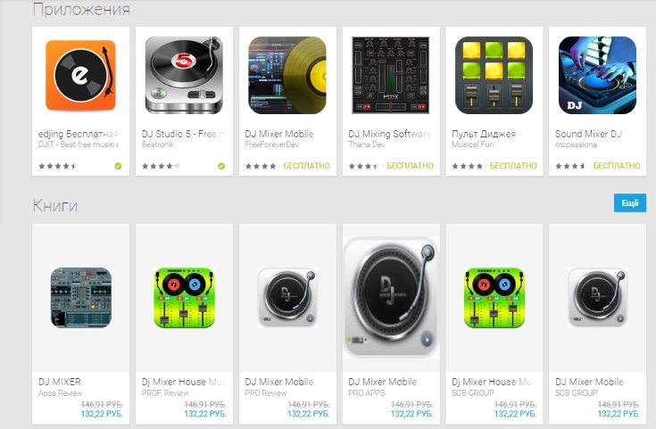This screenshot has height=429, width=656.
Task: Open the PROF. Review green mixer cover
Action: click(x=184, y=298)
